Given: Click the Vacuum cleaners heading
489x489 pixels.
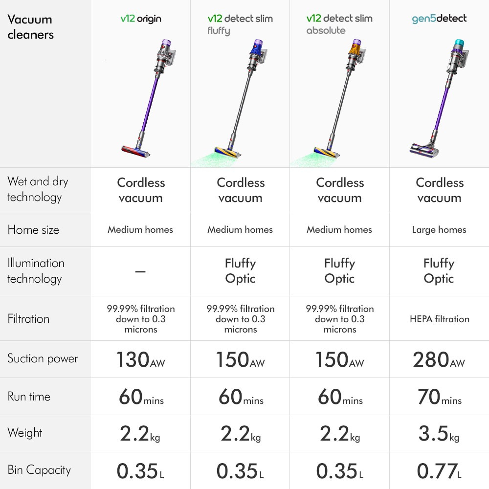Looking at the screenshot, I should 30,27.
